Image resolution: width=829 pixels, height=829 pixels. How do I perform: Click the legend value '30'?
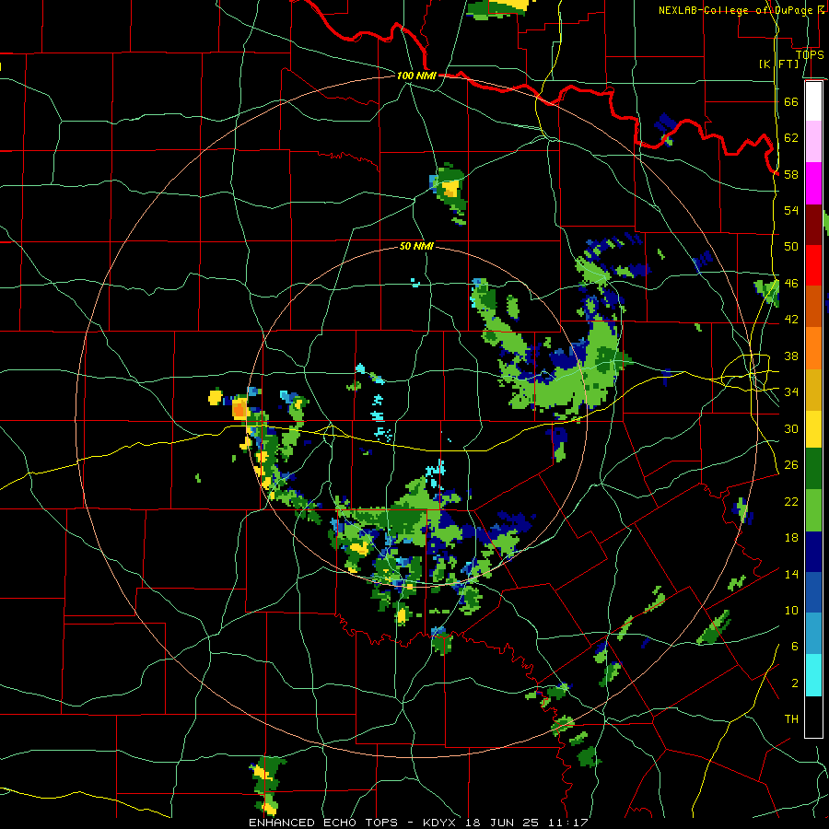click(x=791, y=428)
